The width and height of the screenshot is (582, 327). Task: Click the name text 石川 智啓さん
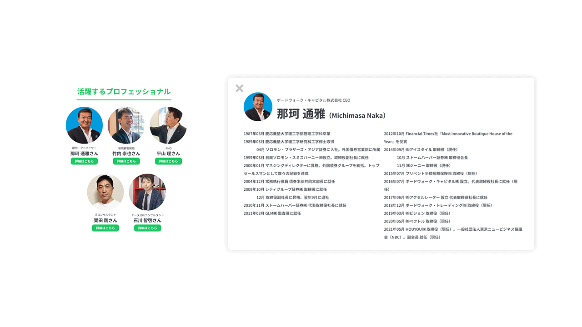pos(147,220)
